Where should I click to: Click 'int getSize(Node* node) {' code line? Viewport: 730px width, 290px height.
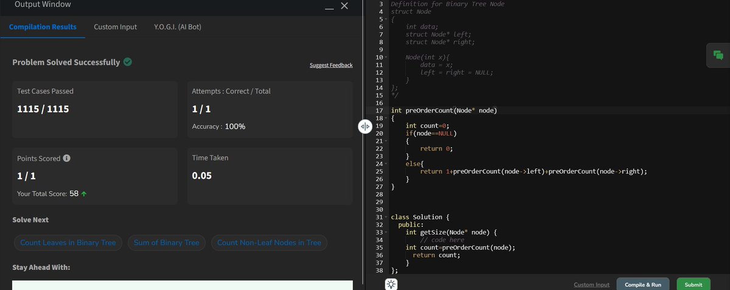[452, 232]
